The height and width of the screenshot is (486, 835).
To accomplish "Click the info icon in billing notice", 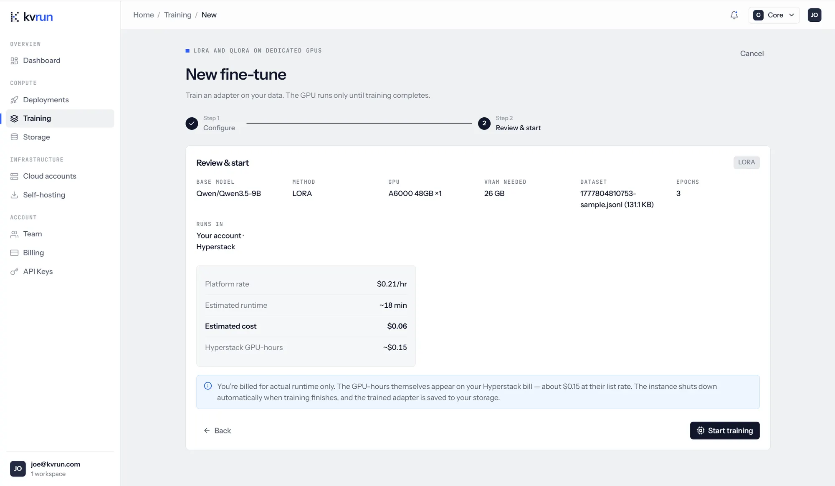I will coord(207,386).
